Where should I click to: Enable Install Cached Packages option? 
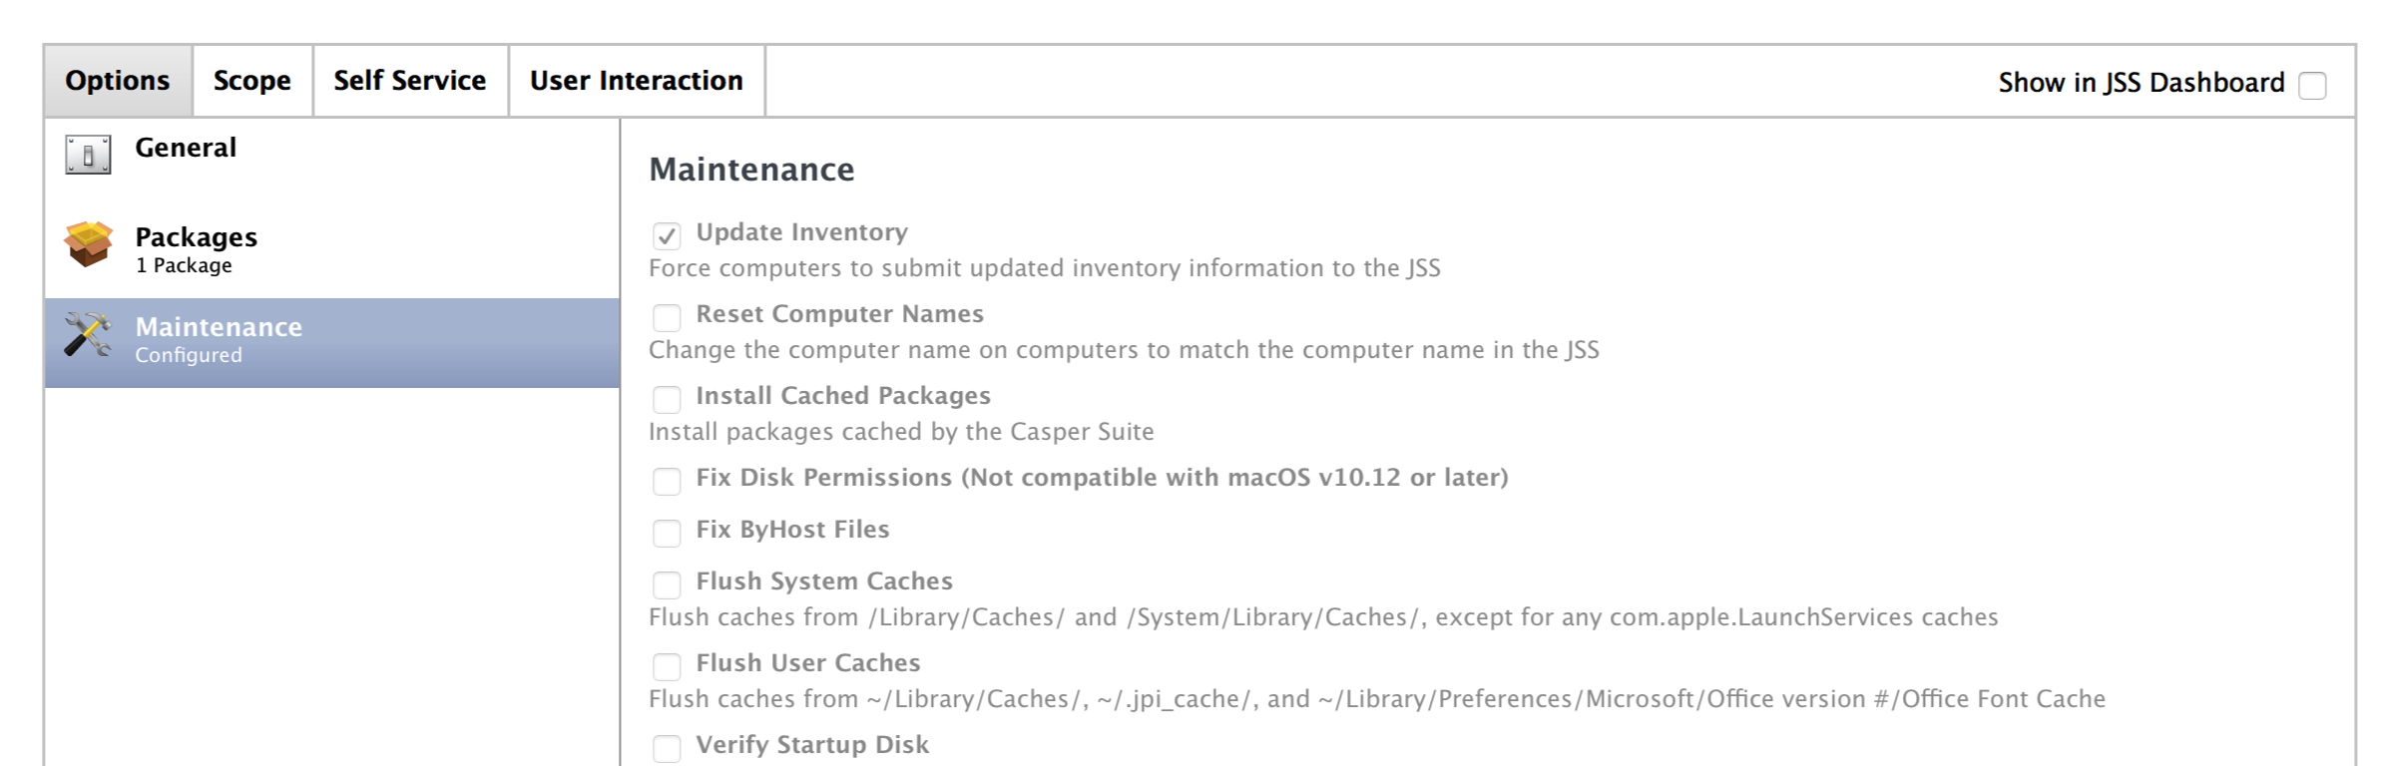coord(667,399)
